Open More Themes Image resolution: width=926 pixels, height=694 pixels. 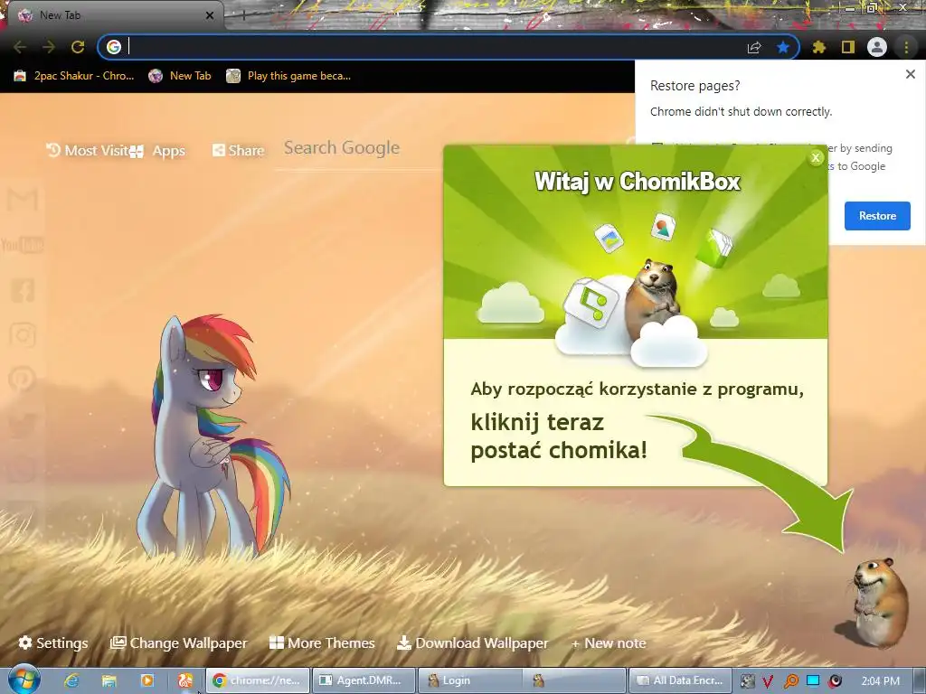point(322,642)
